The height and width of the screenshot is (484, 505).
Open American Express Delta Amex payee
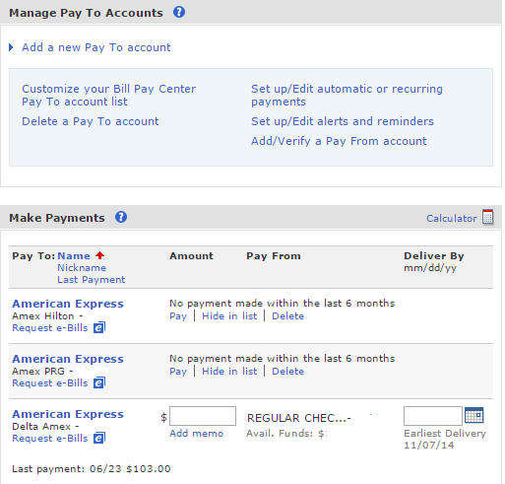click(68, 414)
